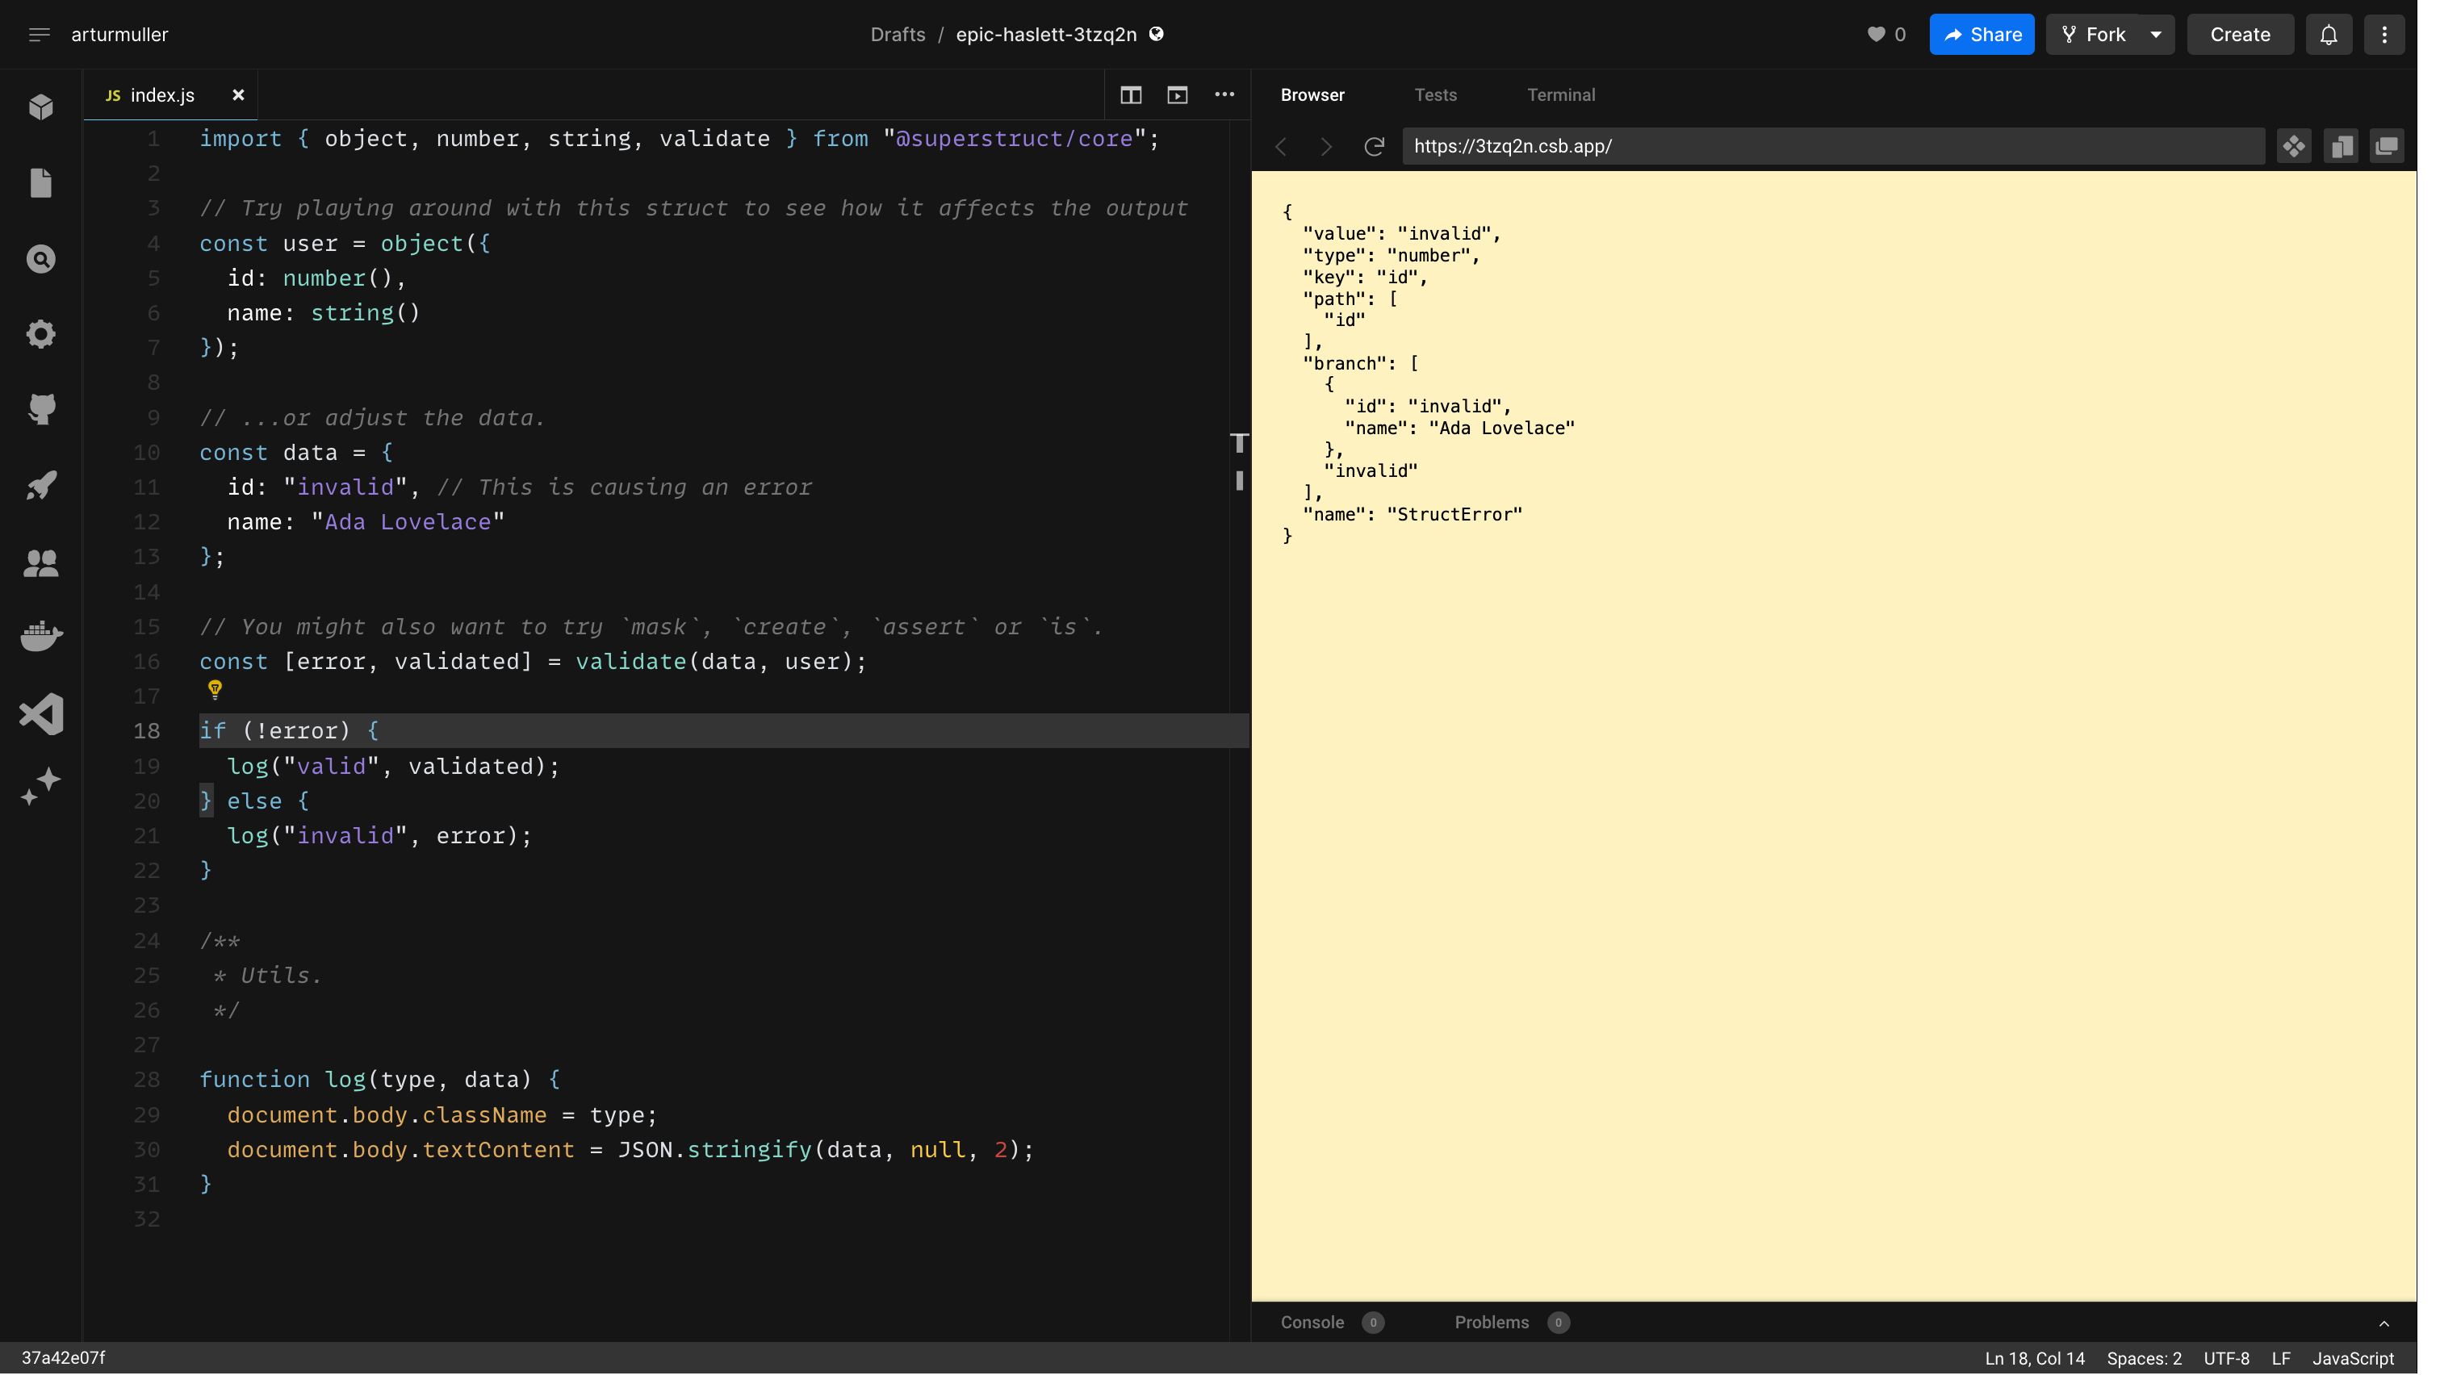Open the Search panel in sidebar
The width and height of the screenshot is (2440, 1388).
point(41,258)
